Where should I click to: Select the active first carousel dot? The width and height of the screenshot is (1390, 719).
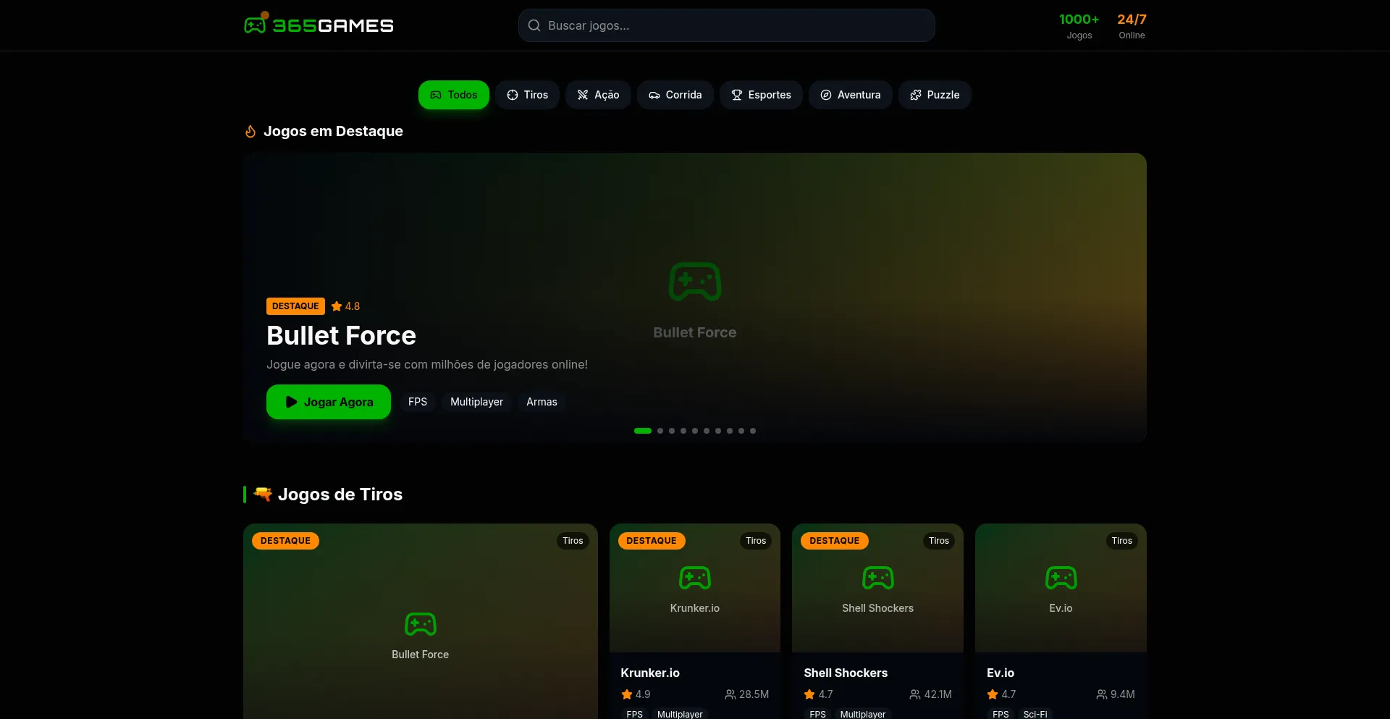[643, 431]
